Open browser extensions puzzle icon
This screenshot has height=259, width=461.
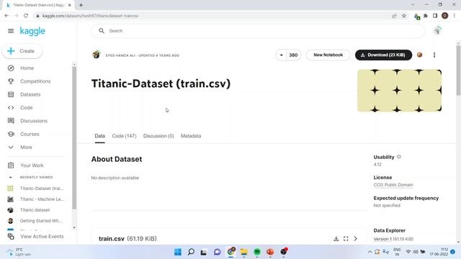pos(426,16)
